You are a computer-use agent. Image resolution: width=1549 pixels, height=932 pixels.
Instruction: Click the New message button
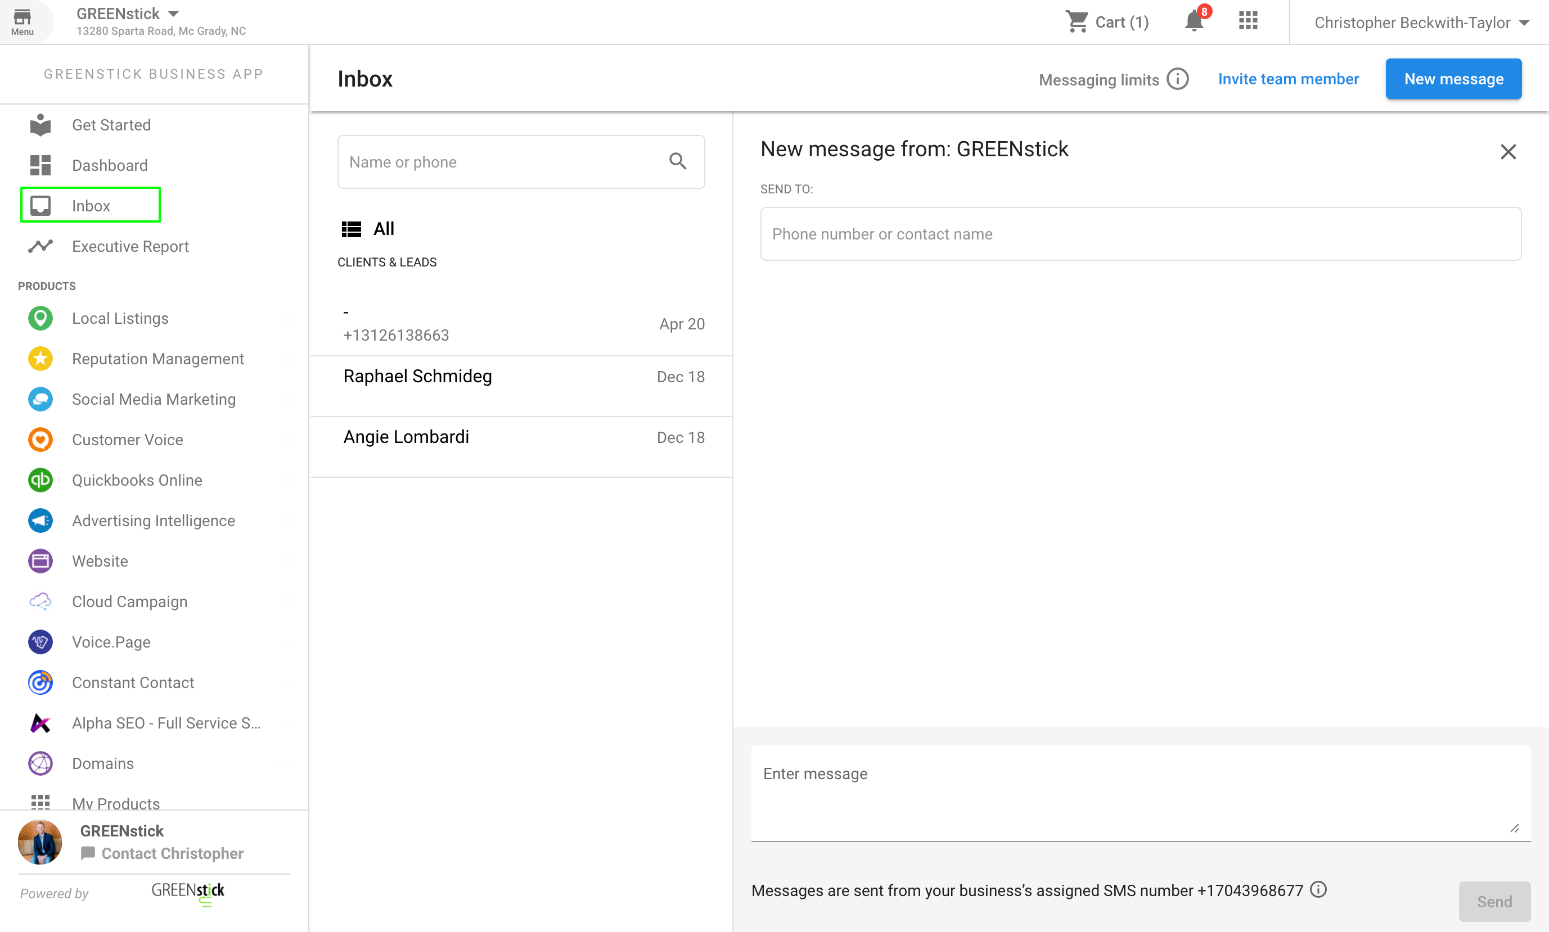[x=1453, y=79]
